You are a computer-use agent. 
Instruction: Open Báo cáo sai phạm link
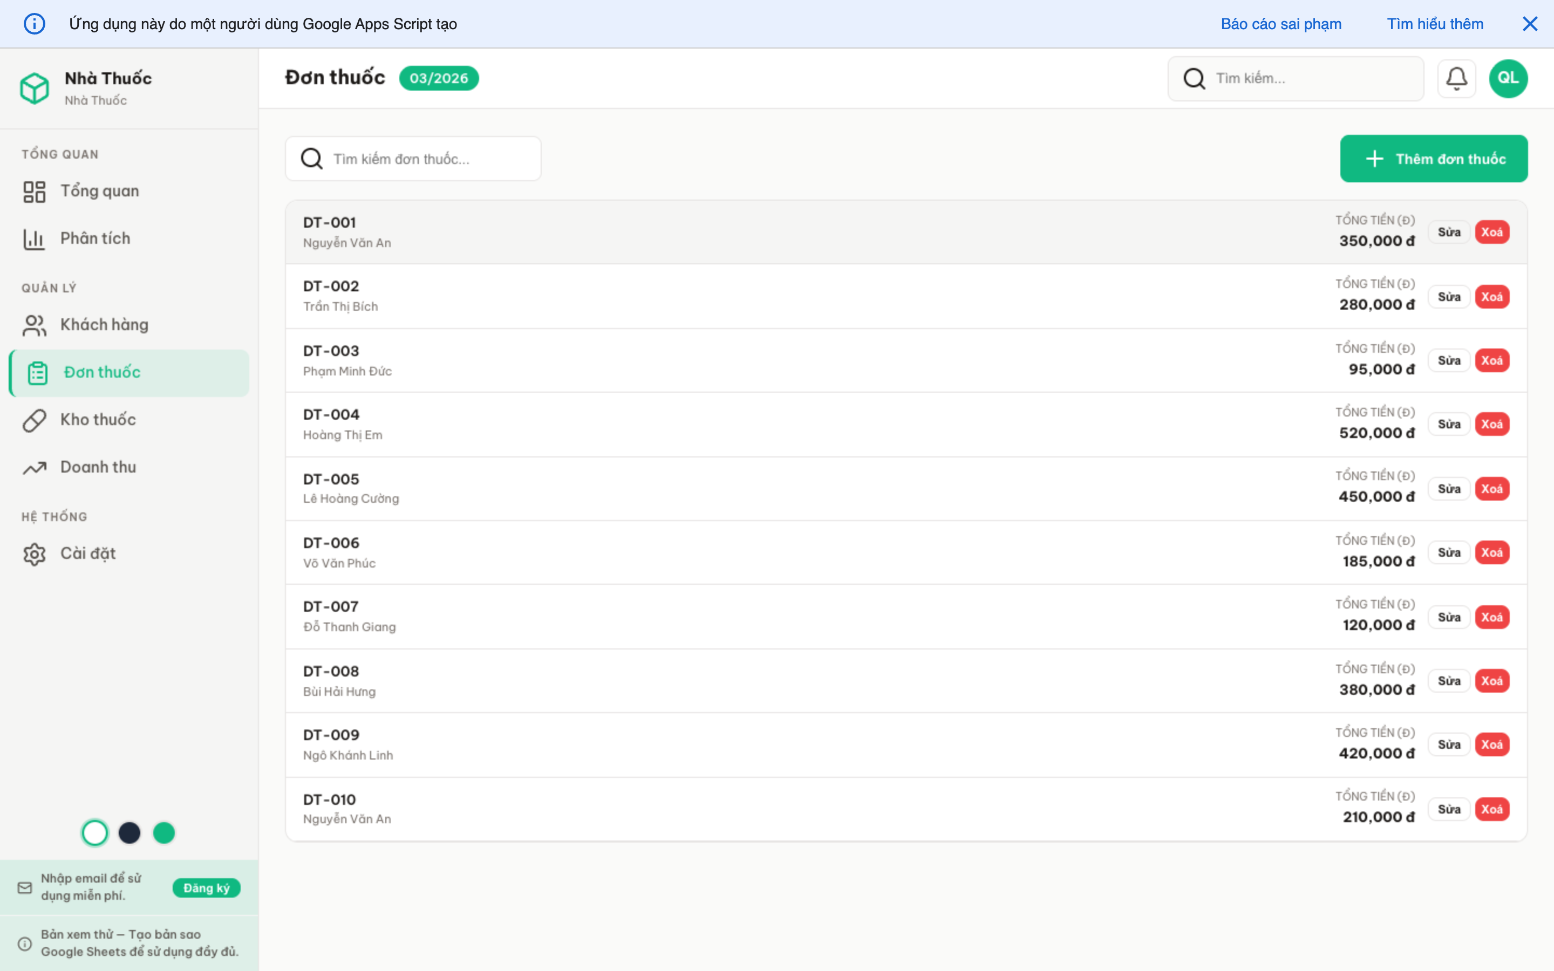coord(1281,24)
